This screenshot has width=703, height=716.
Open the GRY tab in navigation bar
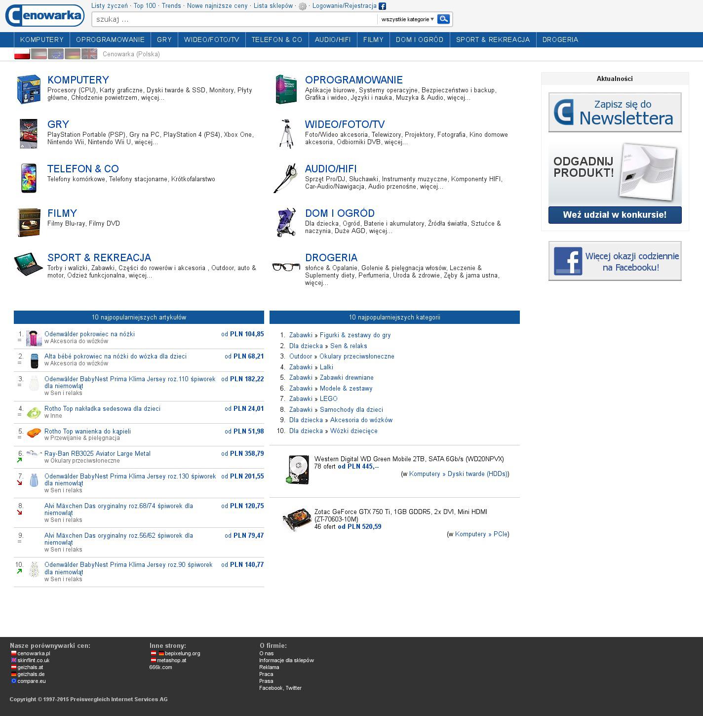(164, 40)
